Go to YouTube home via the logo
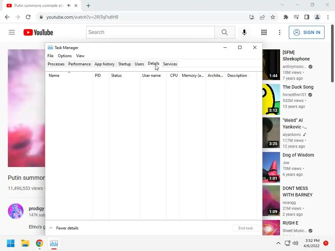The image size is (335, 251). click(38, 32)
